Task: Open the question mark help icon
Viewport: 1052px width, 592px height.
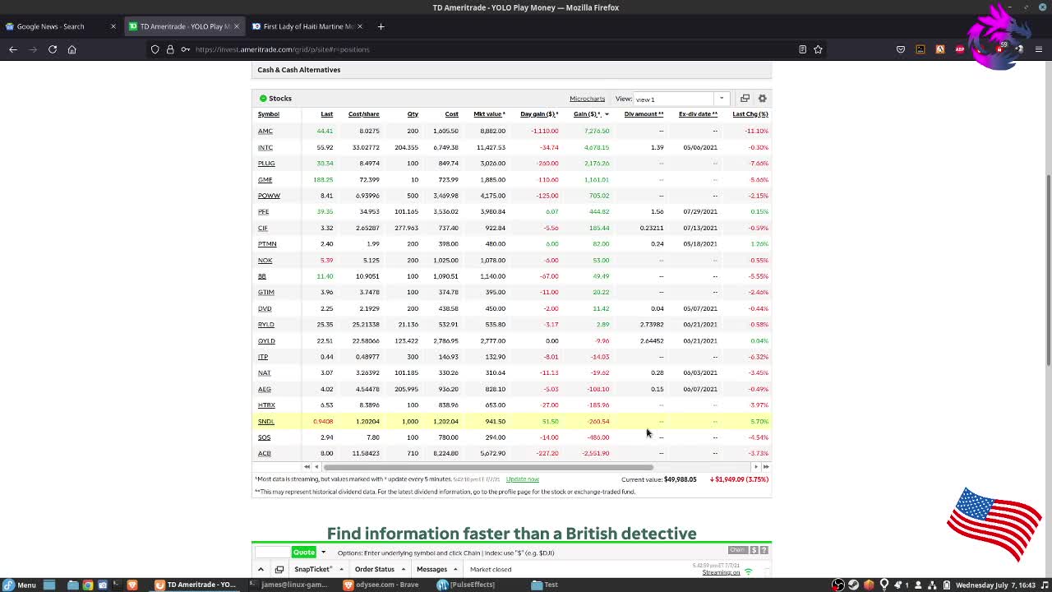Action: [763, 550]
